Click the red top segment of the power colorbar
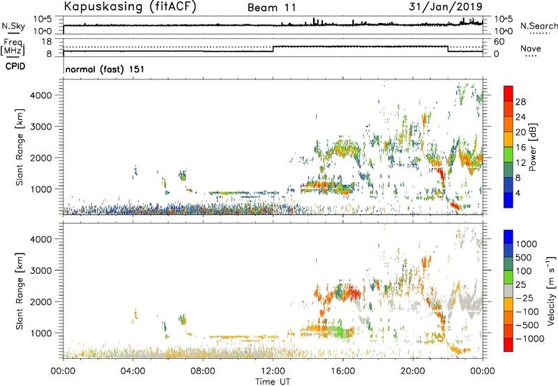This screenshot has width=558, height=386. pyautogui.click(x=508, y=93)
